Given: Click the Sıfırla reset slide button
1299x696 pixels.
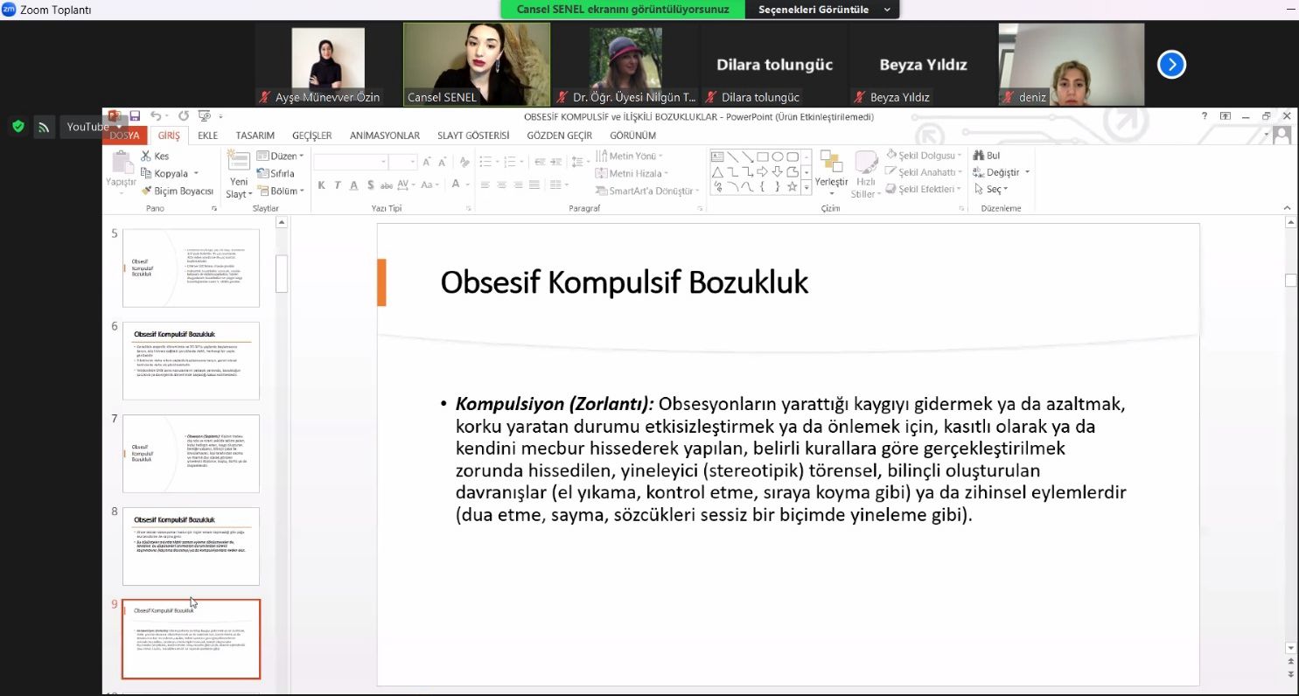Looking at the screenshot, I should click(x=276, y=173).
